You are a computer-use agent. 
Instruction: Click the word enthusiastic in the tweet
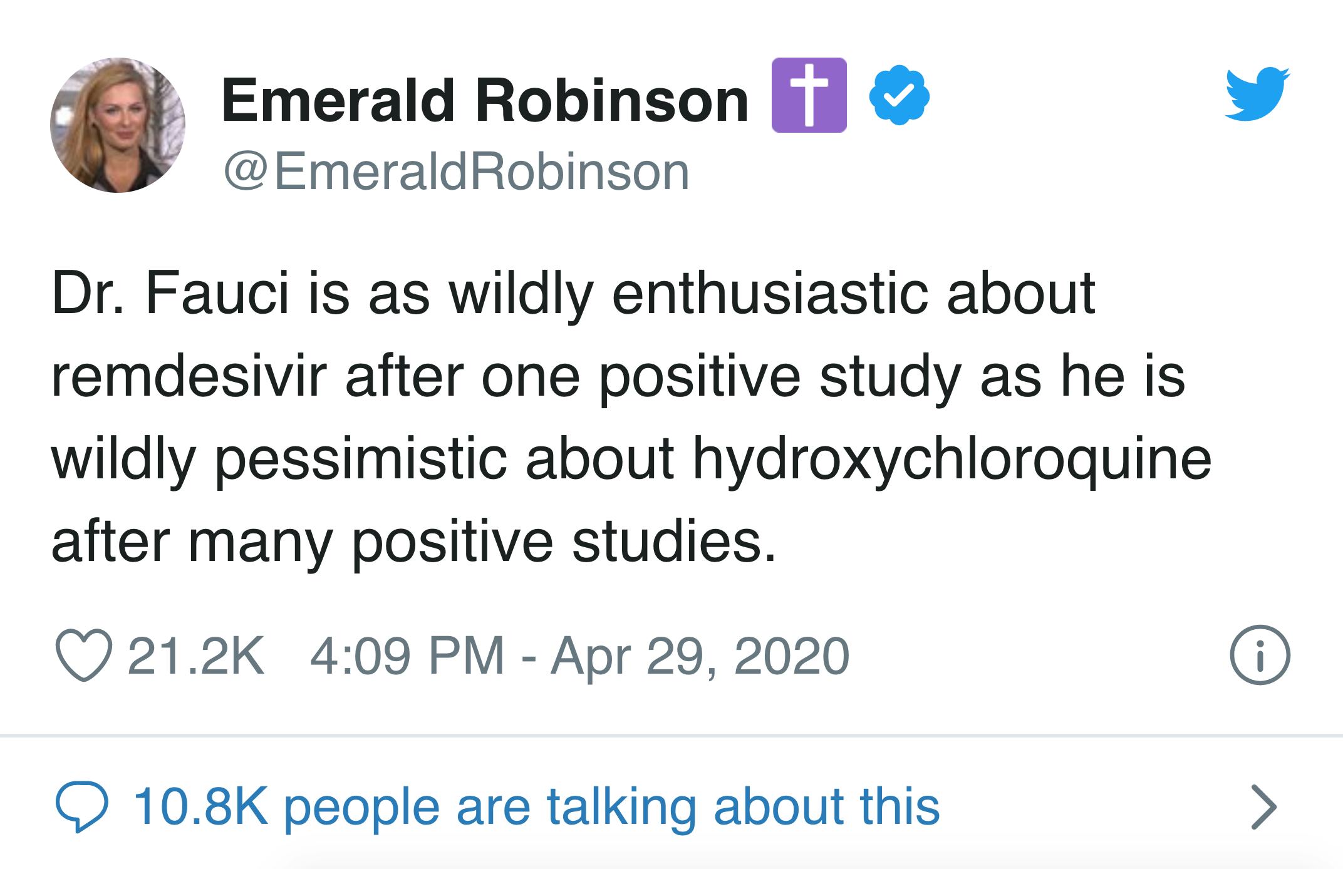[x=770, y=293]
